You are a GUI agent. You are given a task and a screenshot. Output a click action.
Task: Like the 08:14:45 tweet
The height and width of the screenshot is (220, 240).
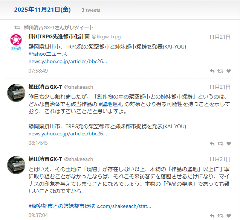point(229,143)
